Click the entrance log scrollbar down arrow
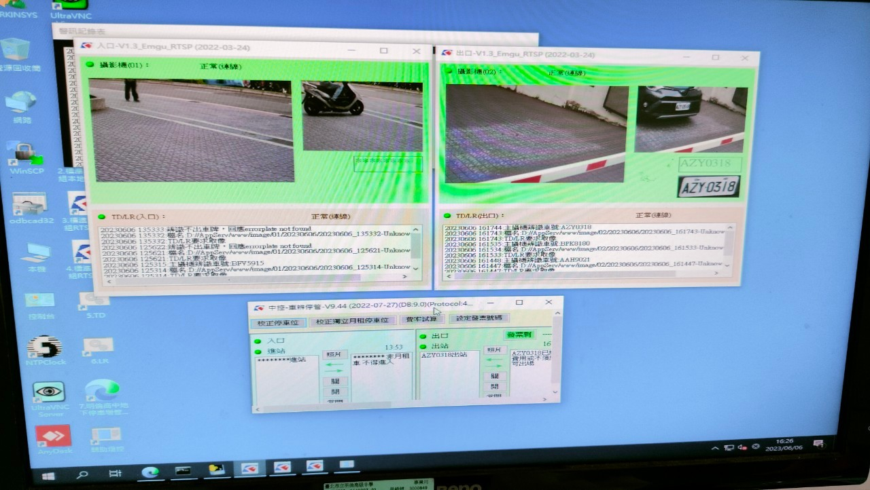 tap(416, 269)
